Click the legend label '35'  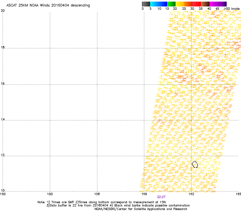click(x=201, y=9)
